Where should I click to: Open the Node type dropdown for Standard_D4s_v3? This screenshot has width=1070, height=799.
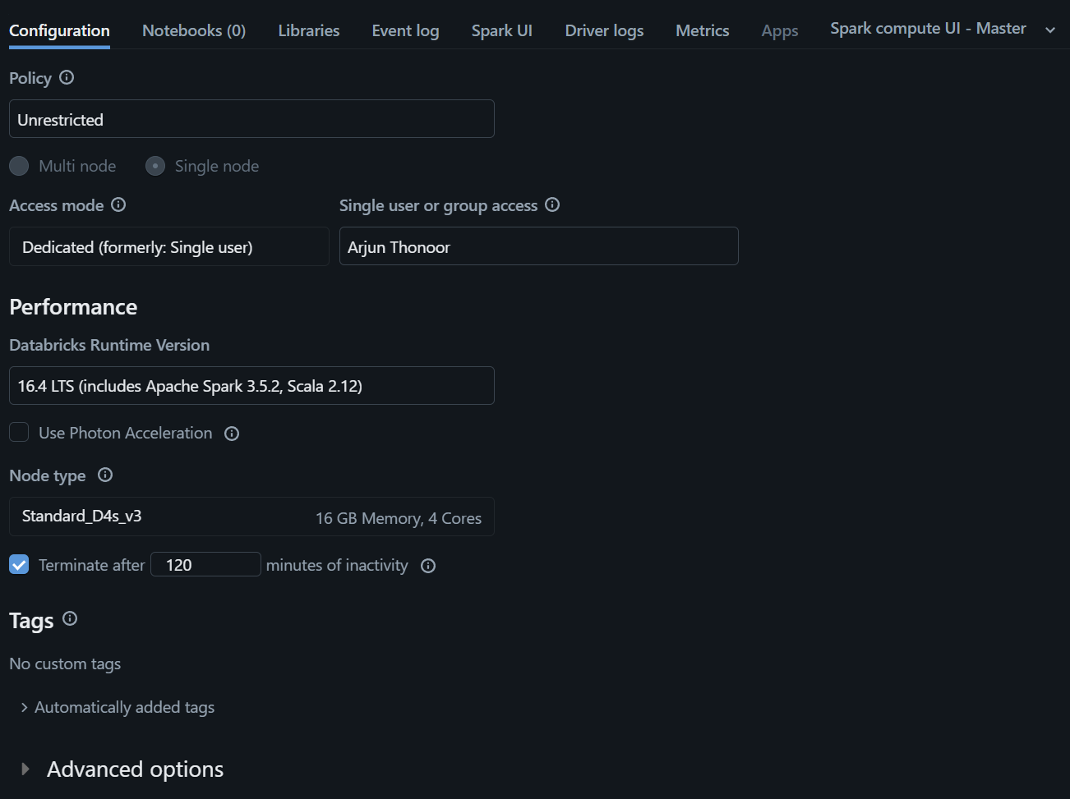click(x=251, y=517)
